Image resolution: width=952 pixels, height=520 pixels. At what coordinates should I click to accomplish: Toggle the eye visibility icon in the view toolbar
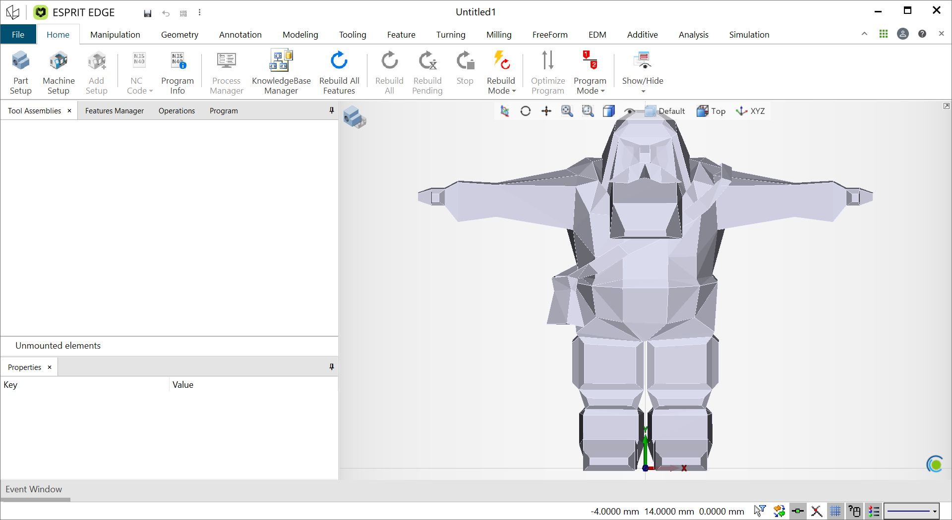point(630,111)
